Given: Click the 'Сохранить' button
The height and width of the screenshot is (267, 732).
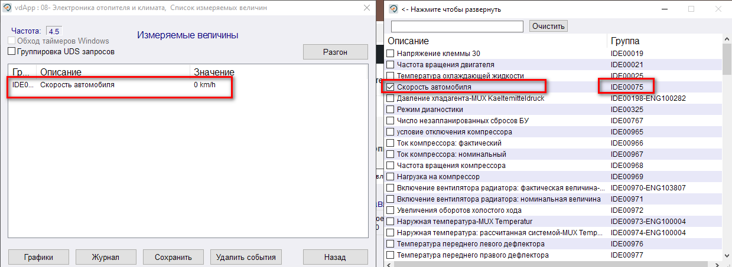Looking at the screenshot, I should (173, 257).
